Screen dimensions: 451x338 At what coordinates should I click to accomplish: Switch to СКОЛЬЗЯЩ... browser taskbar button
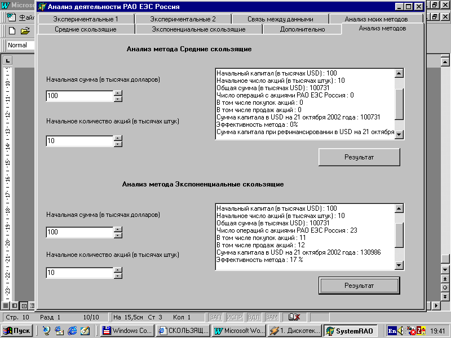point(184,331)
